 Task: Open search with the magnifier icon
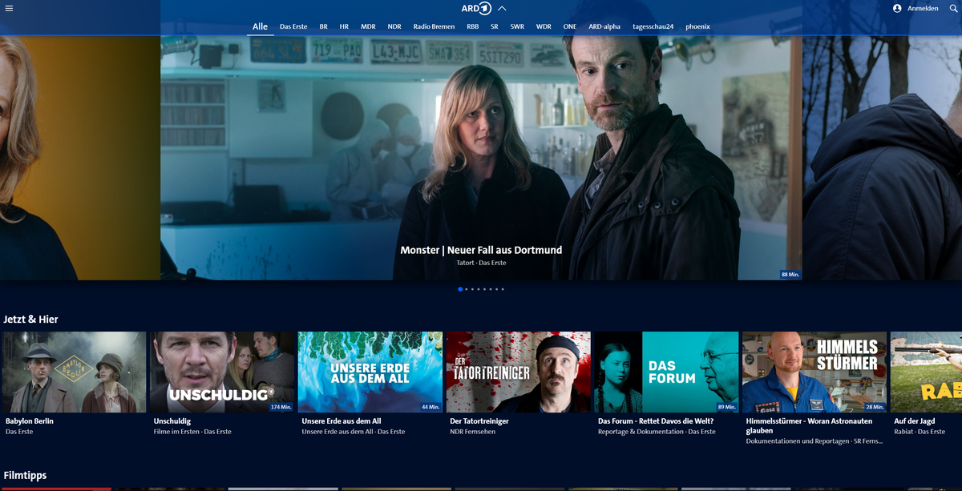(953, 8)
